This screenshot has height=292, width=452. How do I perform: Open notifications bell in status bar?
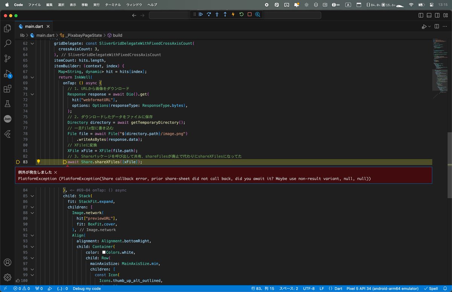[x=445, y=289]
